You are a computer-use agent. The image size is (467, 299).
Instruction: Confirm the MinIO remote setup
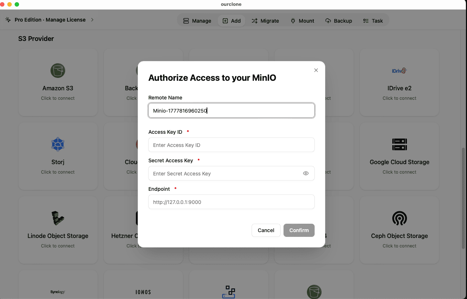[299, 230]
